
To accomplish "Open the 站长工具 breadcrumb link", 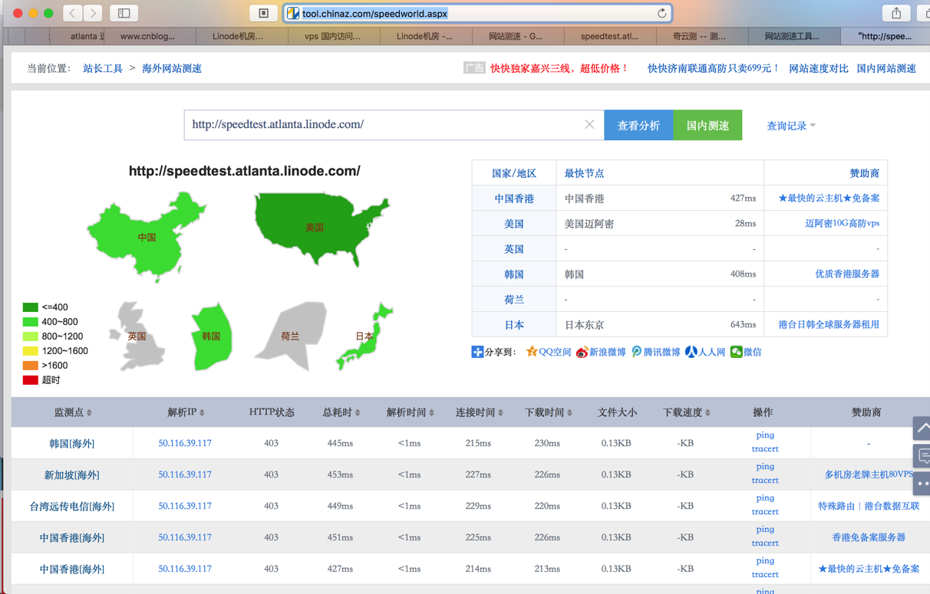I will 103,68.
